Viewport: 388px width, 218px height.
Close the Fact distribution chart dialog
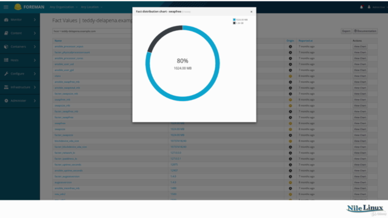point(252,12)
